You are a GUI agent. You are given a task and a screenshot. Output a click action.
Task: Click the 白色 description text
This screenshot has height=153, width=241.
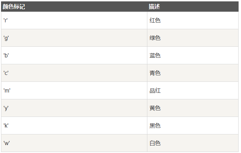[x=155, y=143]
